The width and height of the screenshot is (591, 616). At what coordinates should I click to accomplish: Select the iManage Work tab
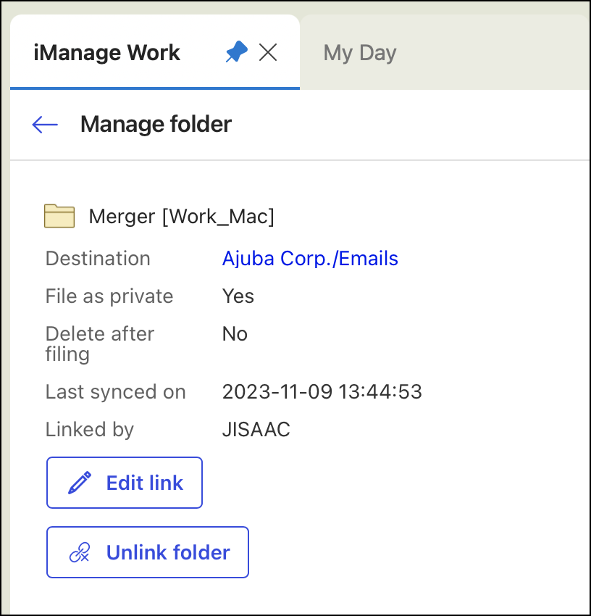107,53
